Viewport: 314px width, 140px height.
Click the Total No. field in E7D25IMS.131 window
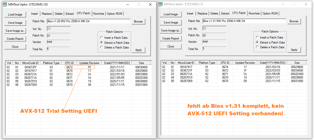click(x=214, y=49)
